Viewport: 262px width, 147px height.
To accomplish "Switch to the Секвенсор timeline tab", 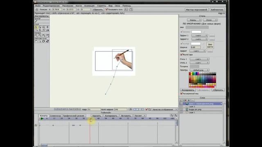I will [x=55, y=116].
